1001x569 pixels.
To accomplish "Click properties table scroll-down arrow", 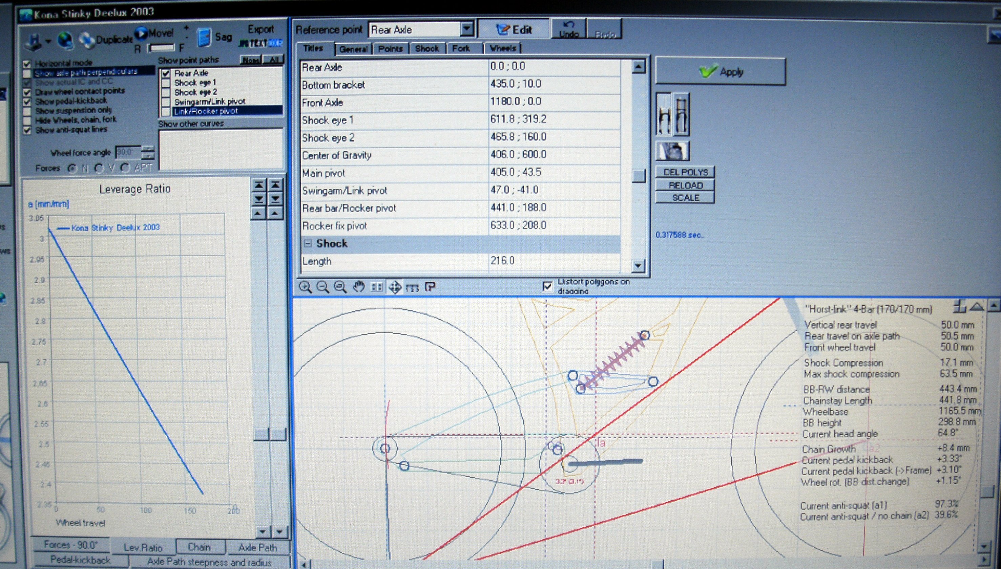I will tap(638, 266).
